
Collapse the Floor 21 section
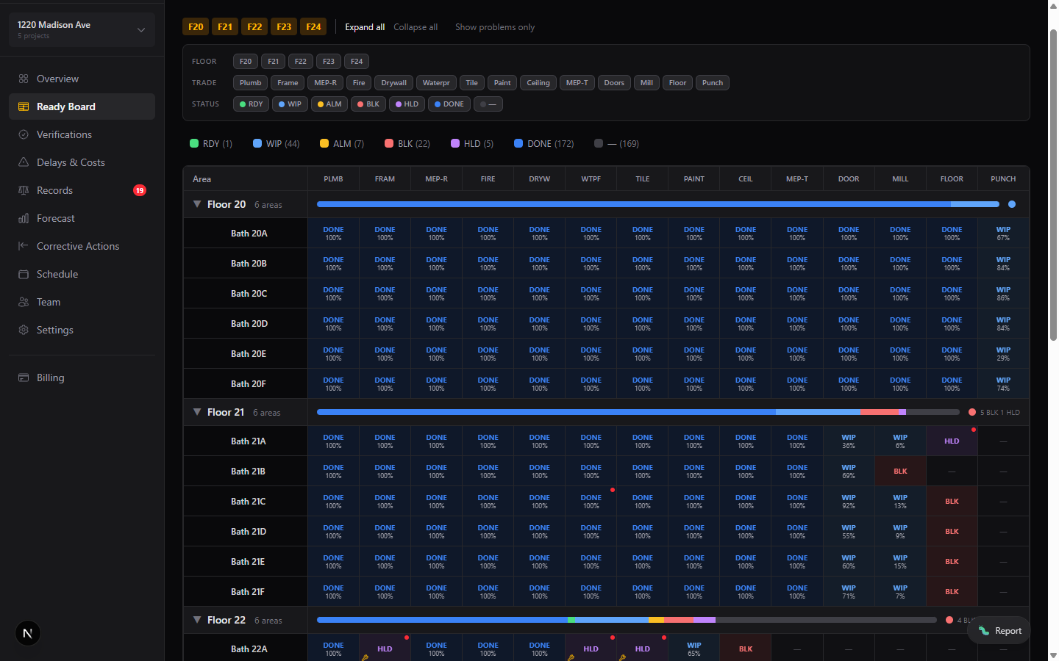197,412
